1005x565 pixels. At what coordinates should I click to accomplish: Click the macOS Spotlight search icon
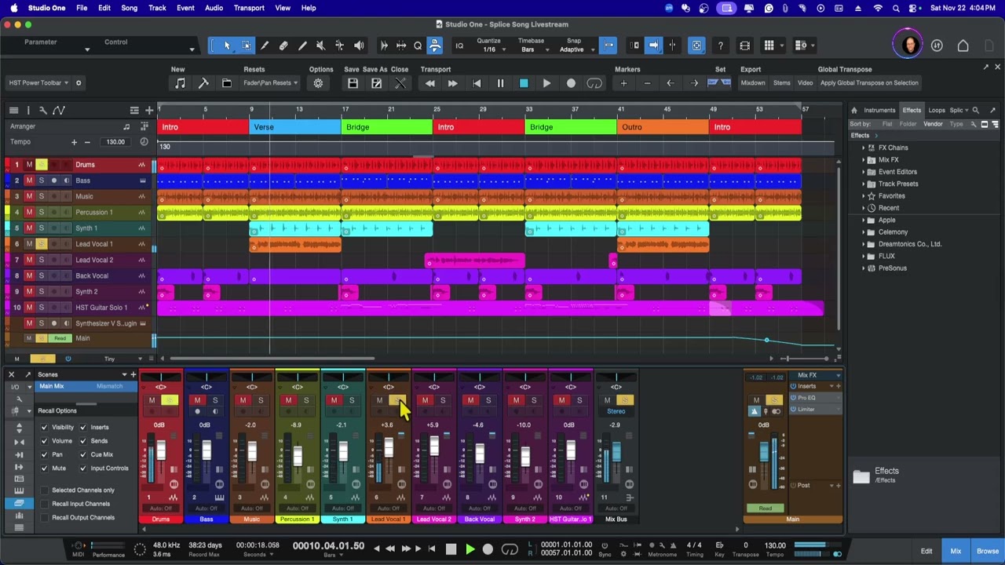tap(896, 8)
